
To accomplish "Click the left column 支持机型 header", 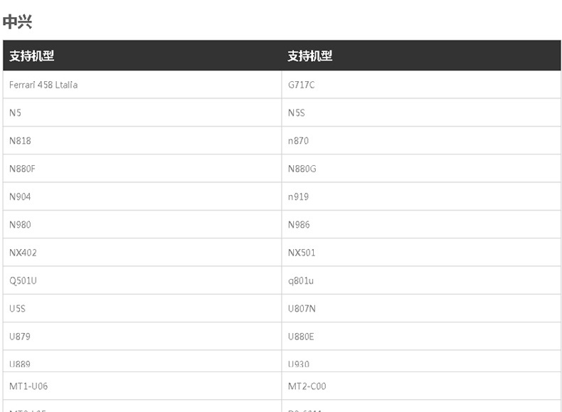I will [x=32, y=56].
